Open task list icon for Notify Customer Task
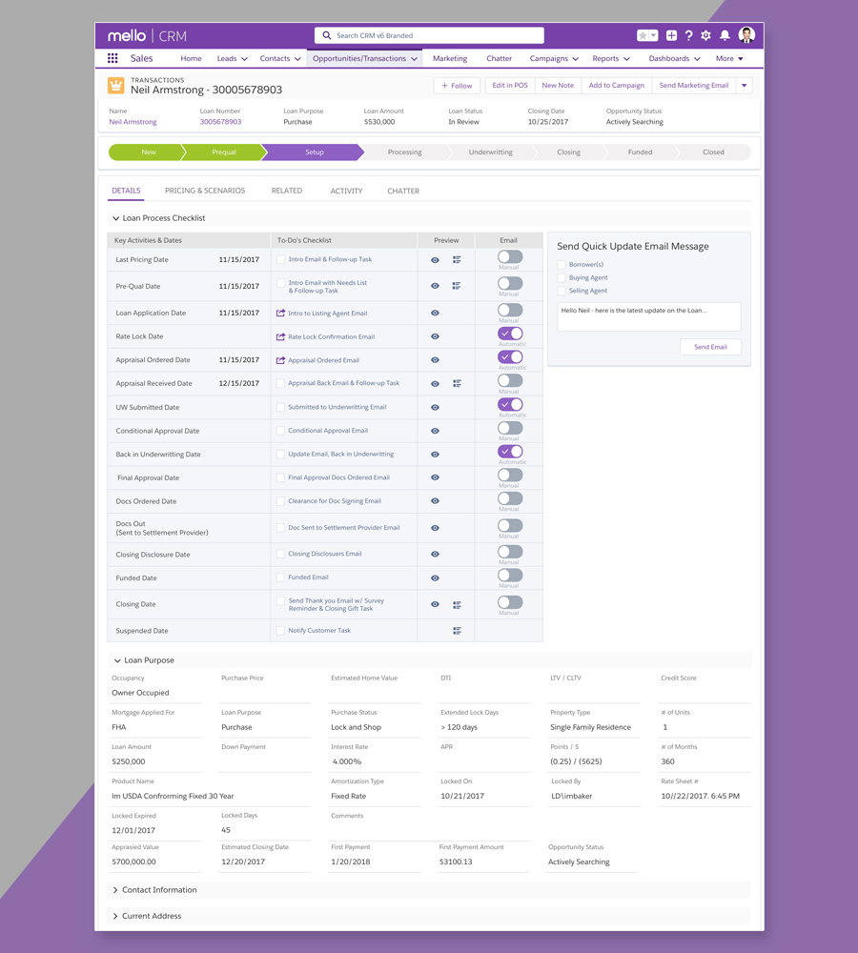The width and height of the screenshot is (858, 953). click(457, 631)
